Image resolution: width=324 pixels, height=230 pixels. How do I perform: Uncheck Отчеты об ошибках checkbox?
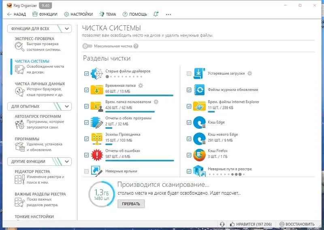click(86, 155)
